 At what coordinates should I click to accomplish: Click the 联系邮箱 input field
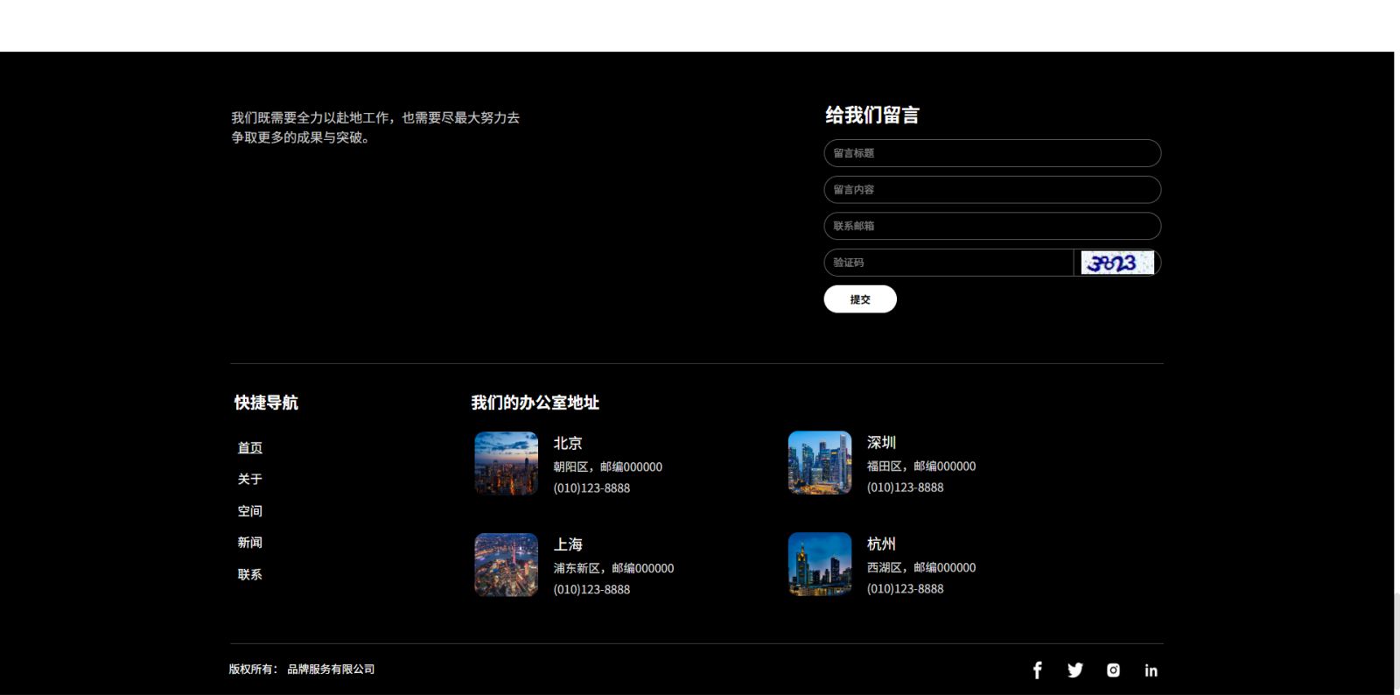click(x=992, y=226)
